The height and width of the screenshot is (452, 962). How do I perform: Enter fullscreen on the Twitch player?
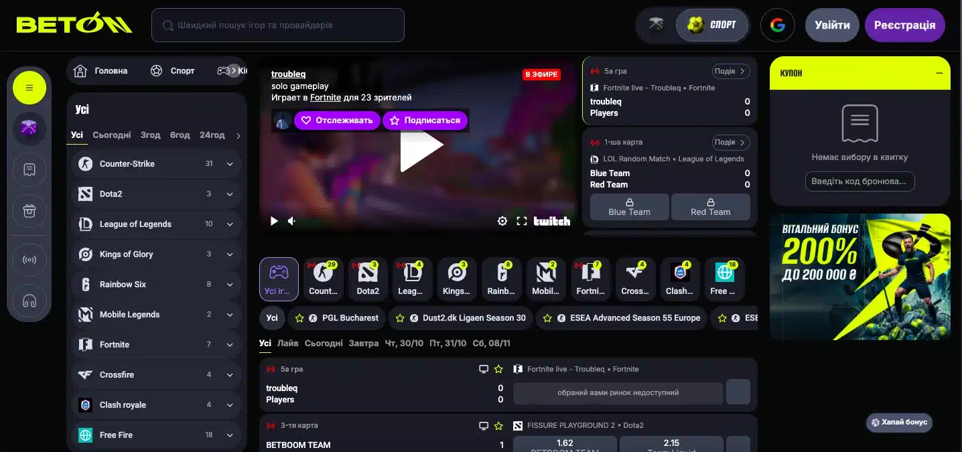(522, 221)
